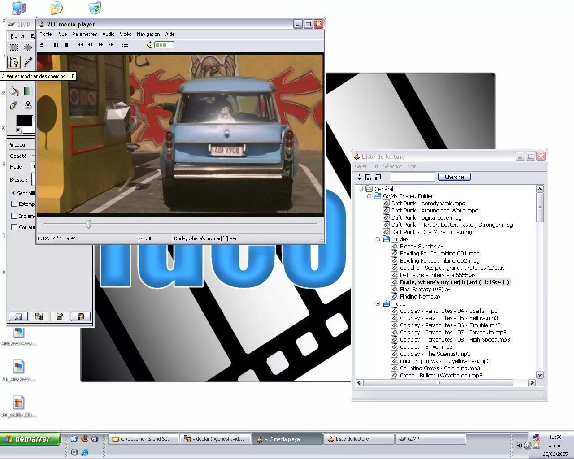Select GIMP's ink pen tool
This screenshot has width=574, height=459.
coord(13,105)
